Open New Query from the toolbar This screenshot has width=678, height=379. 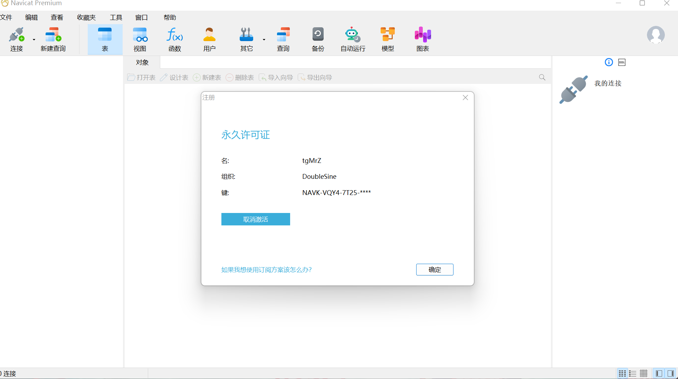click(53, 35)
